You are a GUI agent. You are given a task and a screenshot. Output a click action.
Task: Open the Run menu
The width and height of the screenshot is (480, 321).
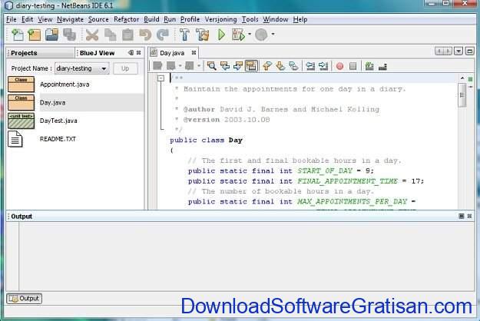[170, 19]
